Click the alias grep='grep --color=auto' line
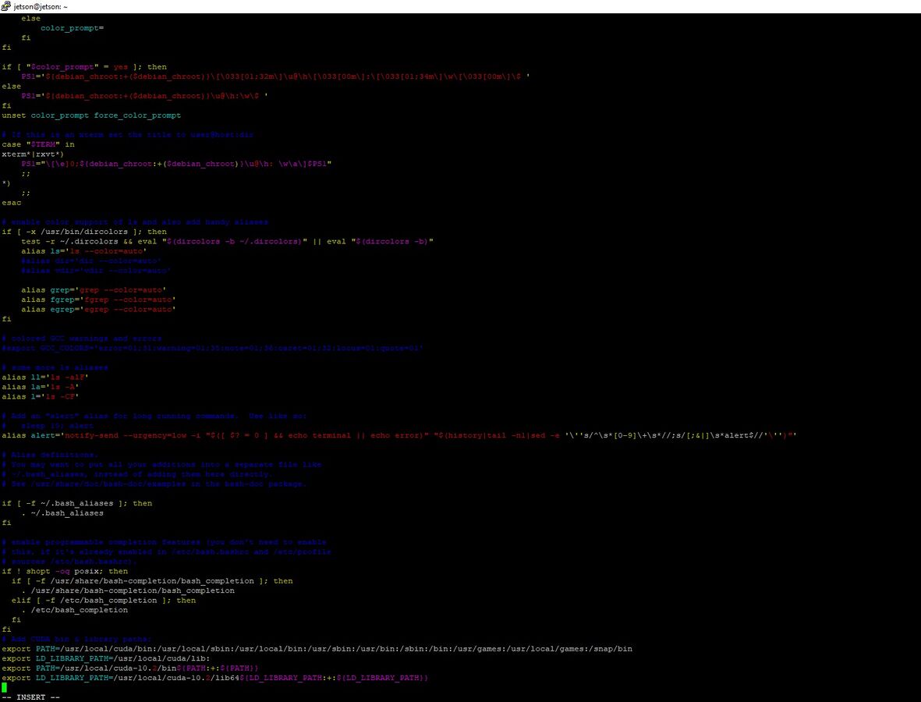Viewport: 921px width, 702px height. coord(94,290)
